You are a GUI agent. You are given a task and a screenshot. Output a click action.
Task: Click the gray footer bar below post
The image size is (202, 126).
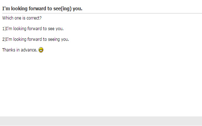pyautogui.click(x=101, y=121)
